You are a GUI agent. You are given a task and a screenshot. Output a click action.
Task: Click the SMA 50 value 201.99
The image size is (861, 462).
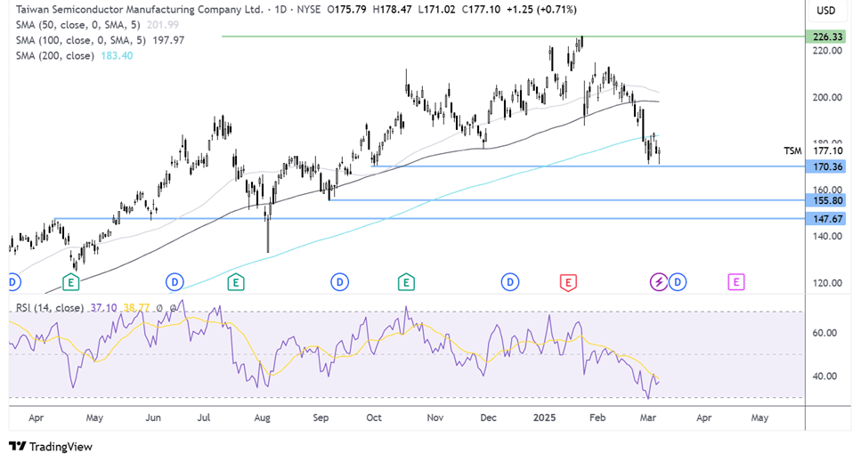[x=163, y=25]
